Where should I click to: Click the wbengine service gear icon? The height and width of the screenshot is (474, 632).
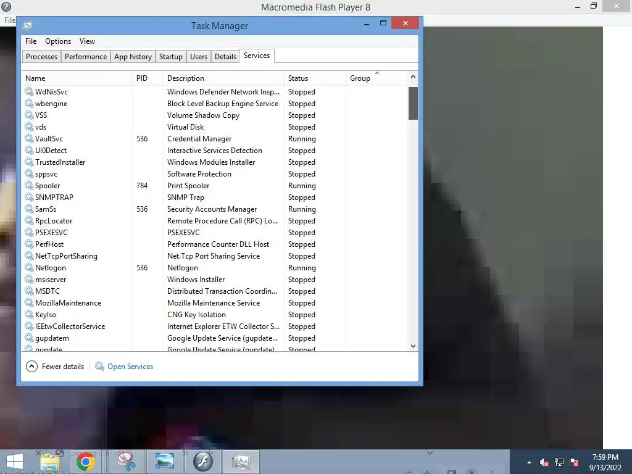click(x=29, y=103)
